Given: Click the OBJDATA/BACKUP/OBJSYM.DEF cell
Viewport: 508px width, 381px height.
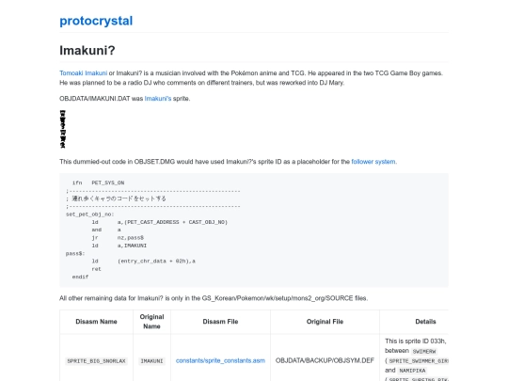Looking at the screenshot, I should pos(325,360).
